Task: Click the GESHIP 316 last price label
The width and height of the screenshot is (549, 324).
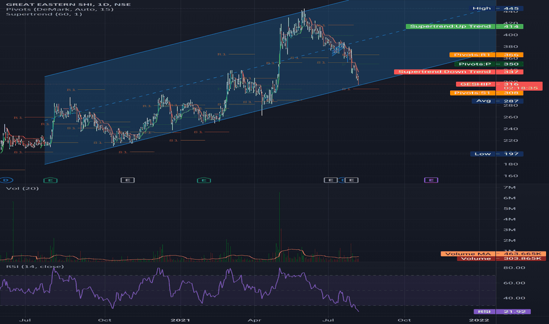Action: click(x=490, y=84)
